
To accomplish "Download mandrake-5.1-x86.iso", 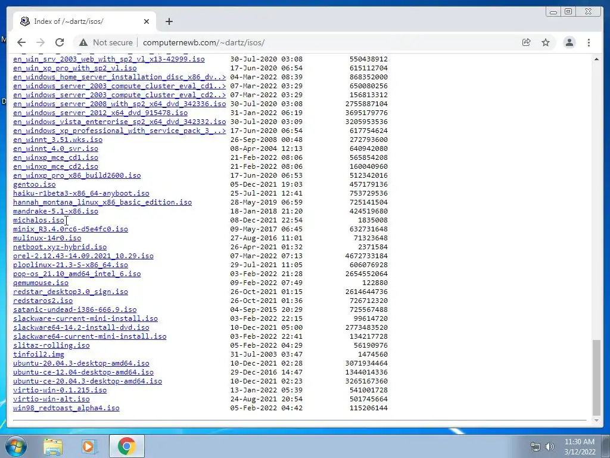I will pos(55,211).
